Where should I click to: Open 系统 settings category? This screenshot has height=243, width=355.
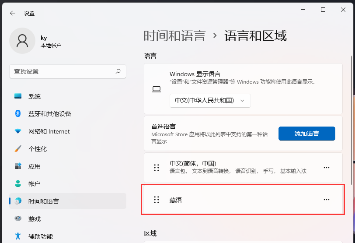coord(68,96)
